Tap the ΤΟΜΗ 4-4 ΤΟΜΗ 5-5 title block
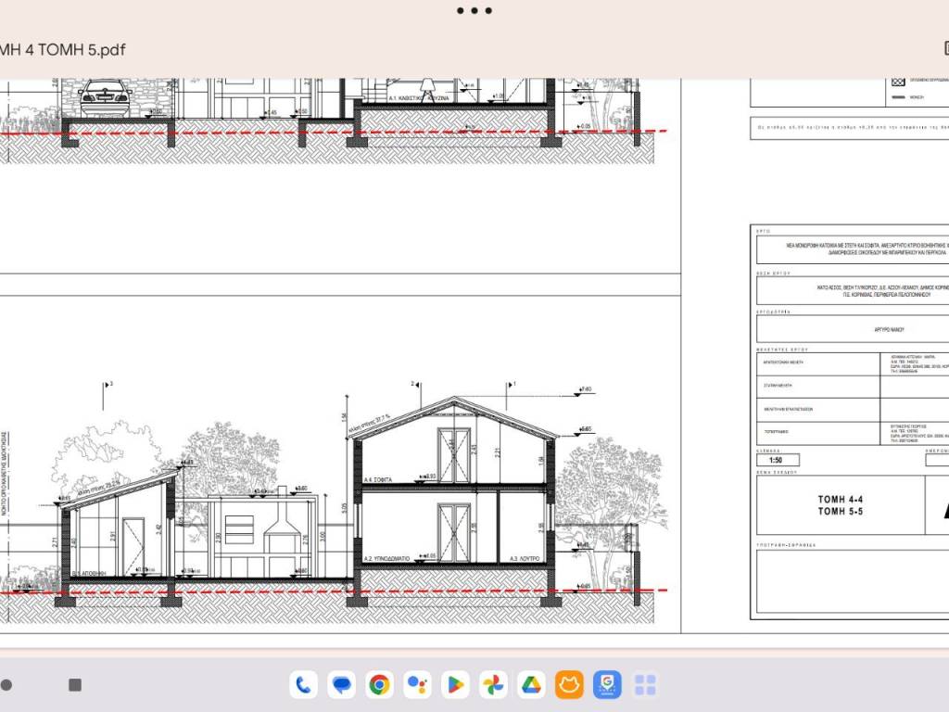 click(x=840, y=505)
